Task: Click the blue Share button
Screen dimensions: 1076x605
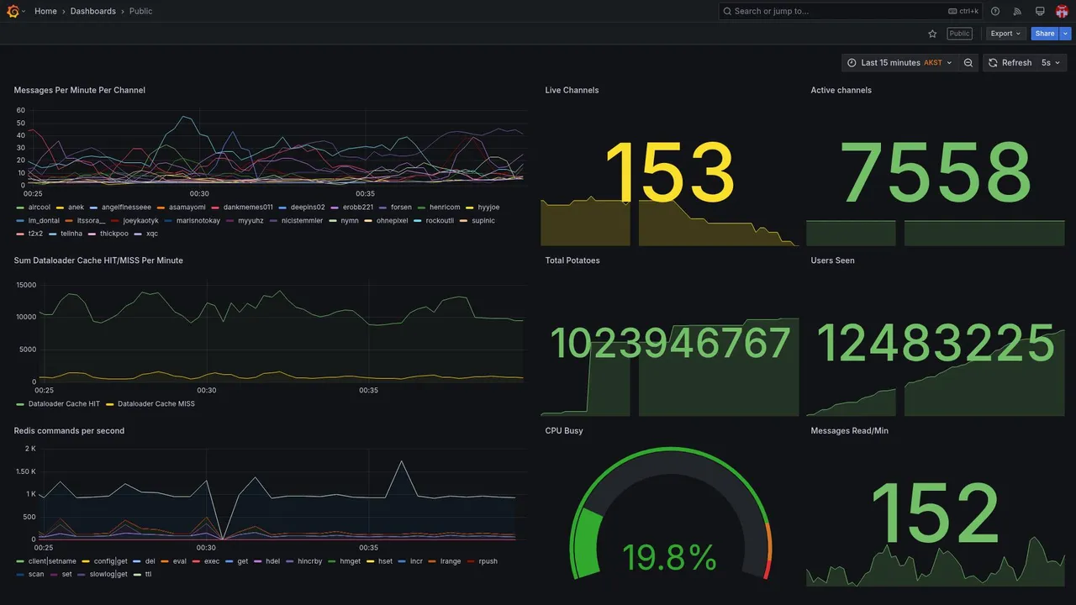Action: click(x=1045, y=34)
